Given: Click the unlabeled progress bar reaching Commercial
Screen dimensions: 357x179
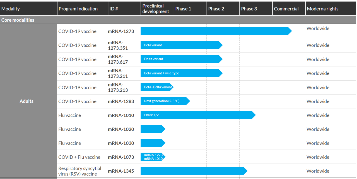Looking at the screenshot, I should point(216,31).
